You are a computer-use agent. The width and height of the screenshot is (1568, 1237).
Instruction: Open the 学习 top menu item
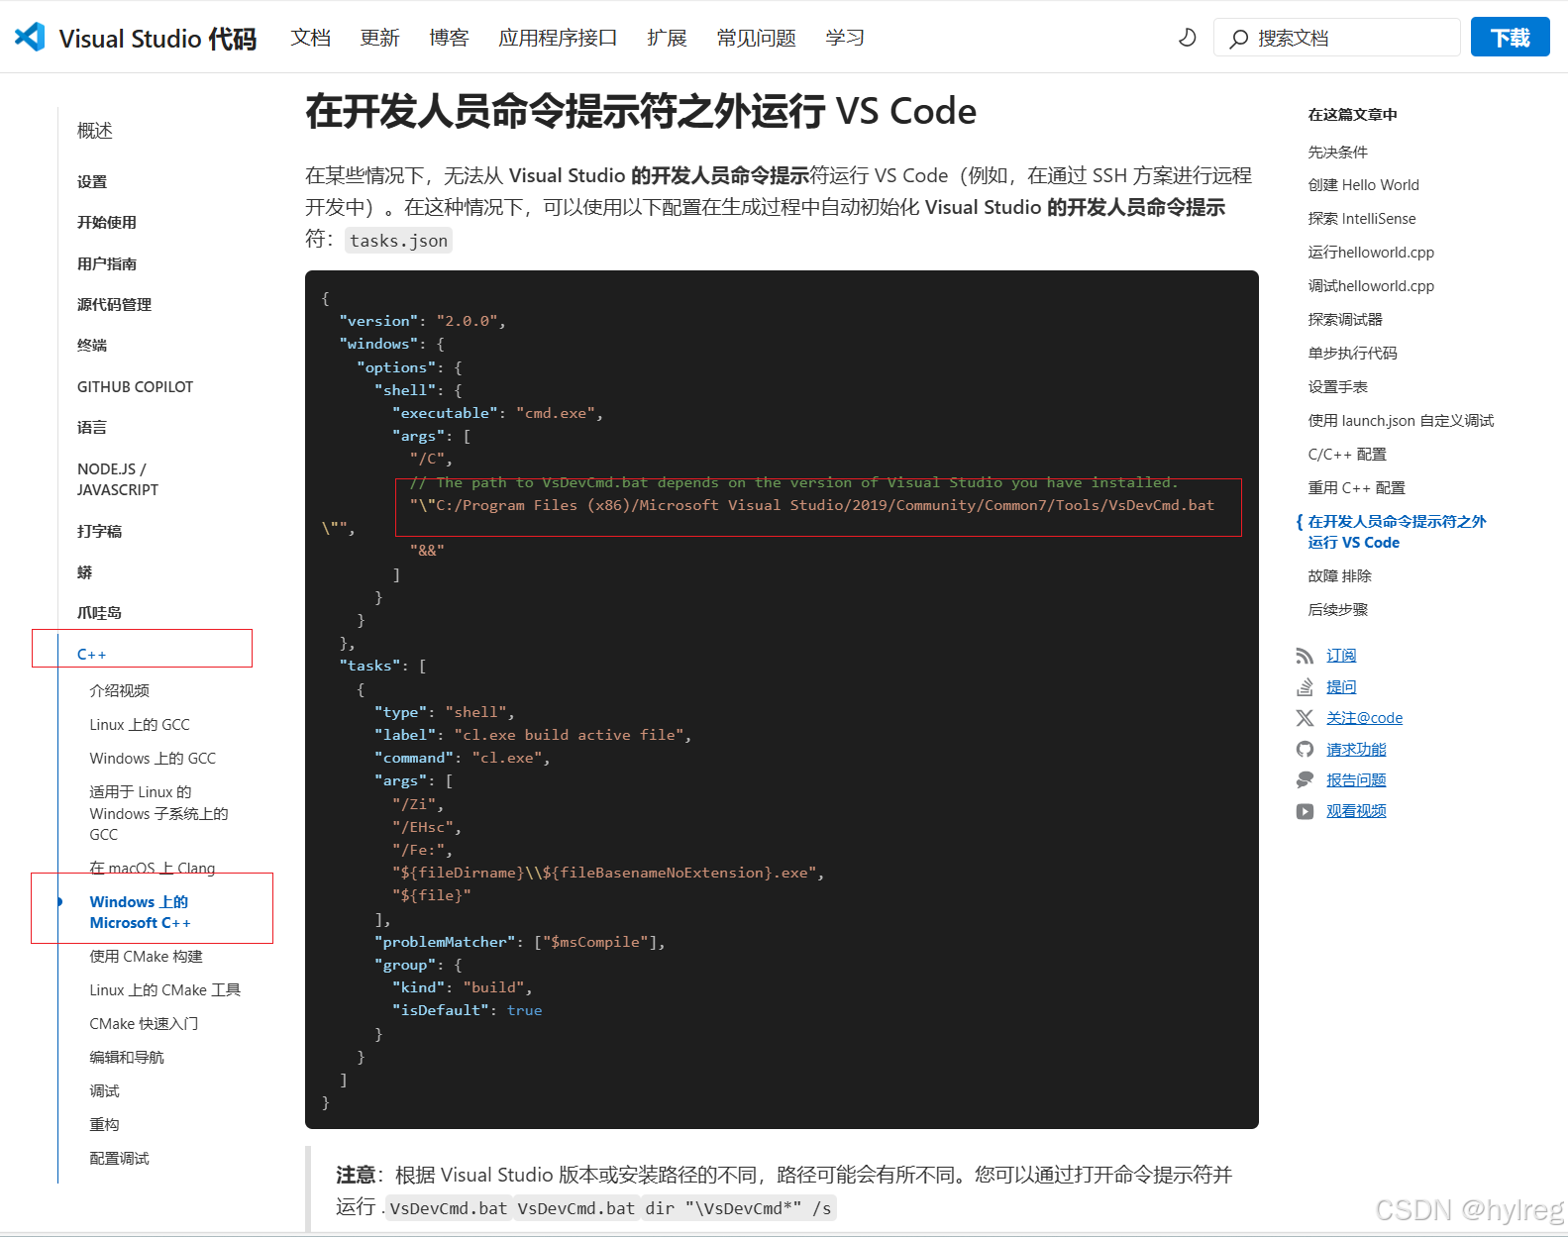[x=845, y=38]
